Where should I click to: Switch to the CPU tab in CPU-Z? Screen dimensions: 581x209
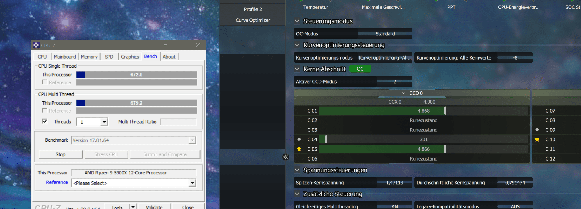[x=42, y=57]
